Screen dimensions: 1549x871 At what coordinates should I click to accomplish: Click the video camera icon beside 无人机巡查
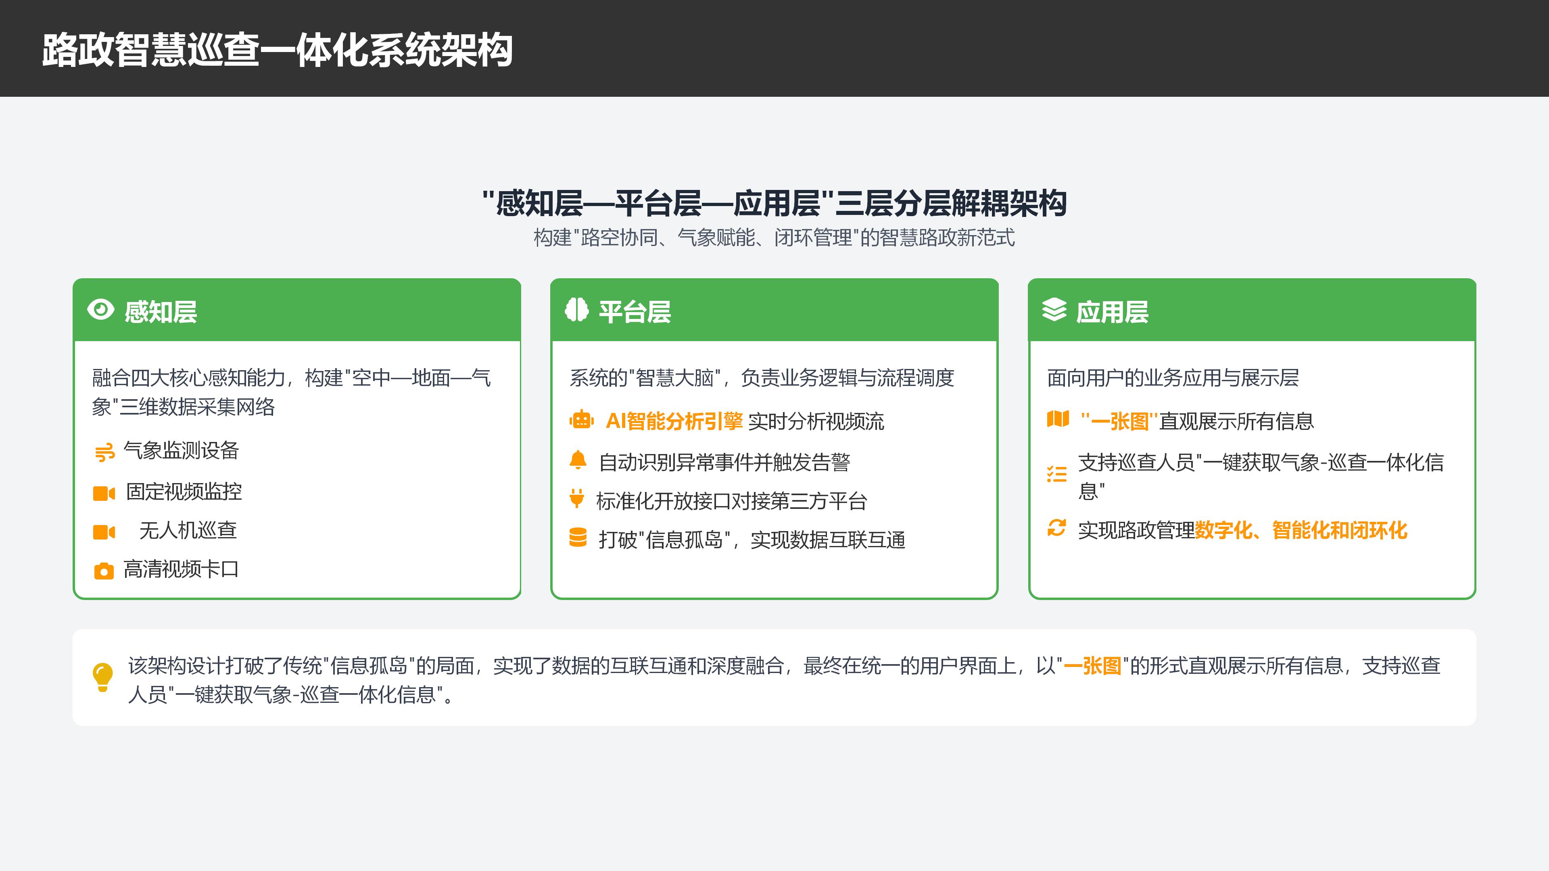click(x=104, y=532)
